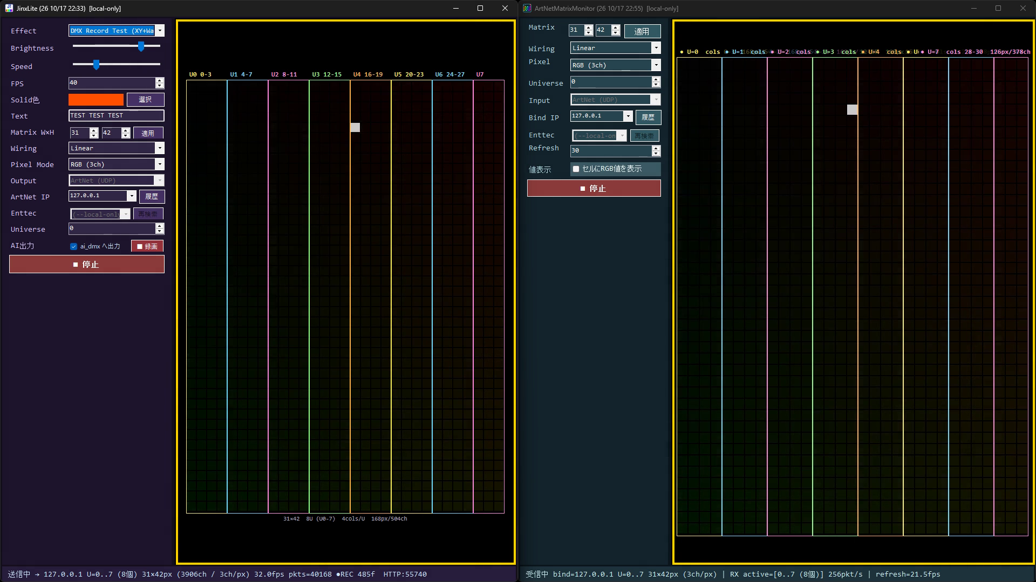Click the JinxLite title bar app icon
Viewport: 1036px width, 582px height.
pyautogui.click(x=9, y=8)
